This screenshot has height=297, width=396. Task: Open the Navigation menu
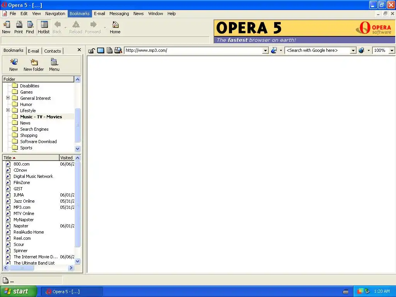[x=55, y=14]
